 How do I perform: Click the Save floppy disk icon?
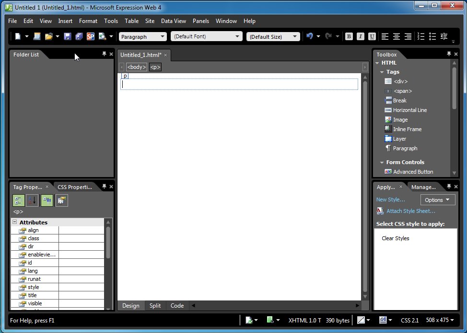point(68,36)
